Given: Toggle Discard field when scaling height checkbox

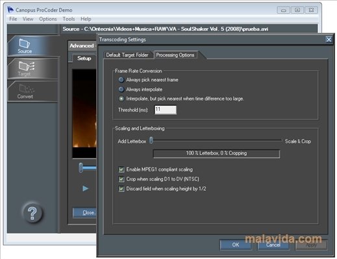Looking at the screenshot, I should [121, 189].
